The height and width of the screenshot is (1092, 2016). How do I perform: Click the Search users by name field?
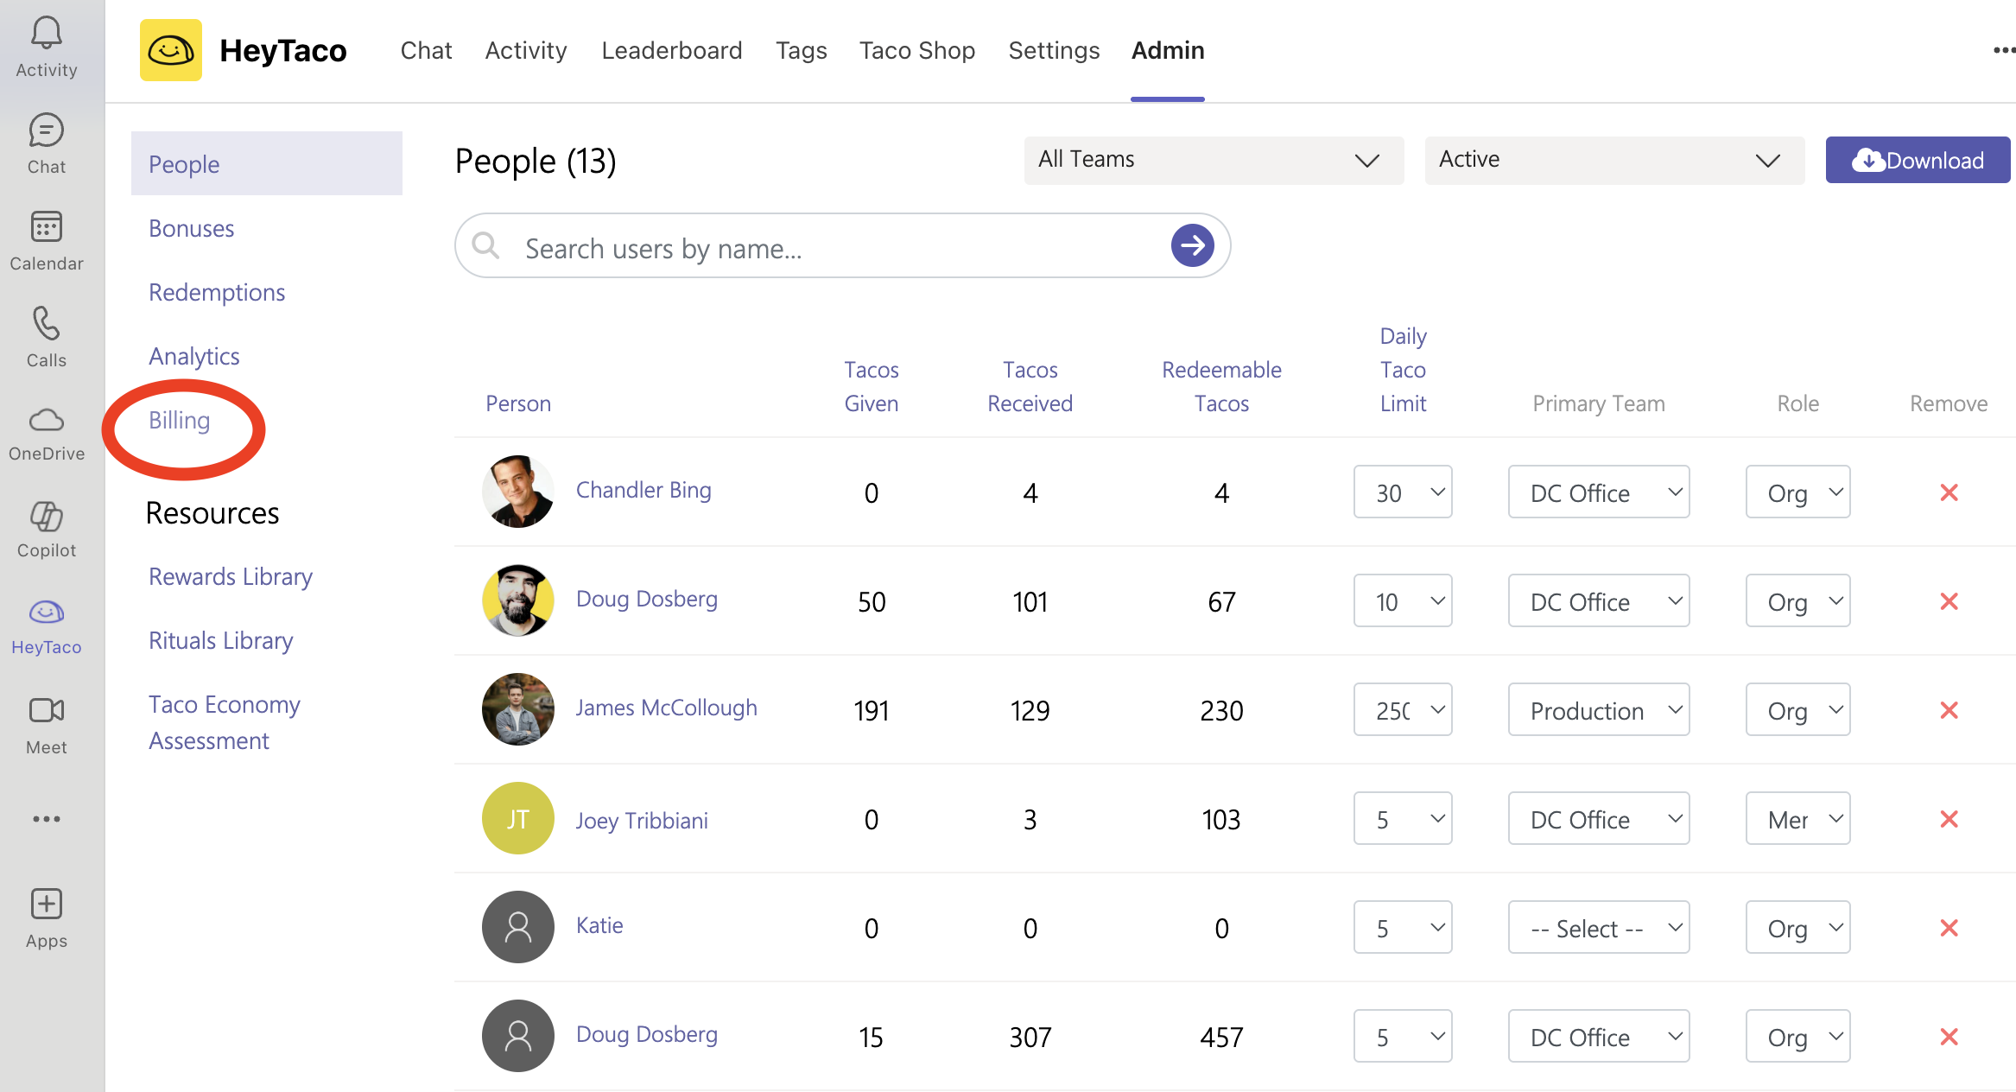pos(842,245)
